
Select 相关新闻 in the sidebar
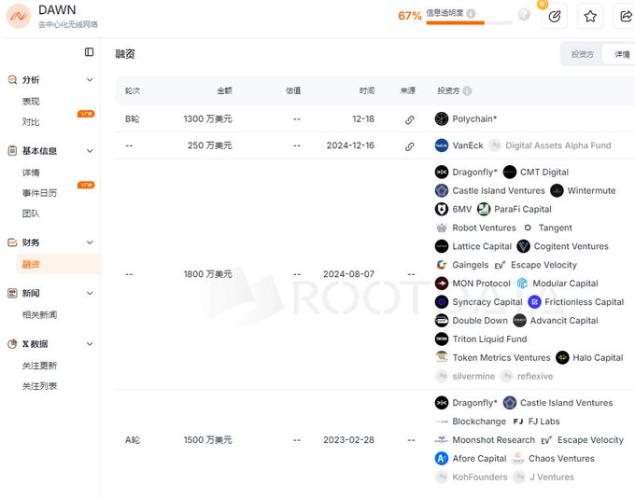[39, 315]
